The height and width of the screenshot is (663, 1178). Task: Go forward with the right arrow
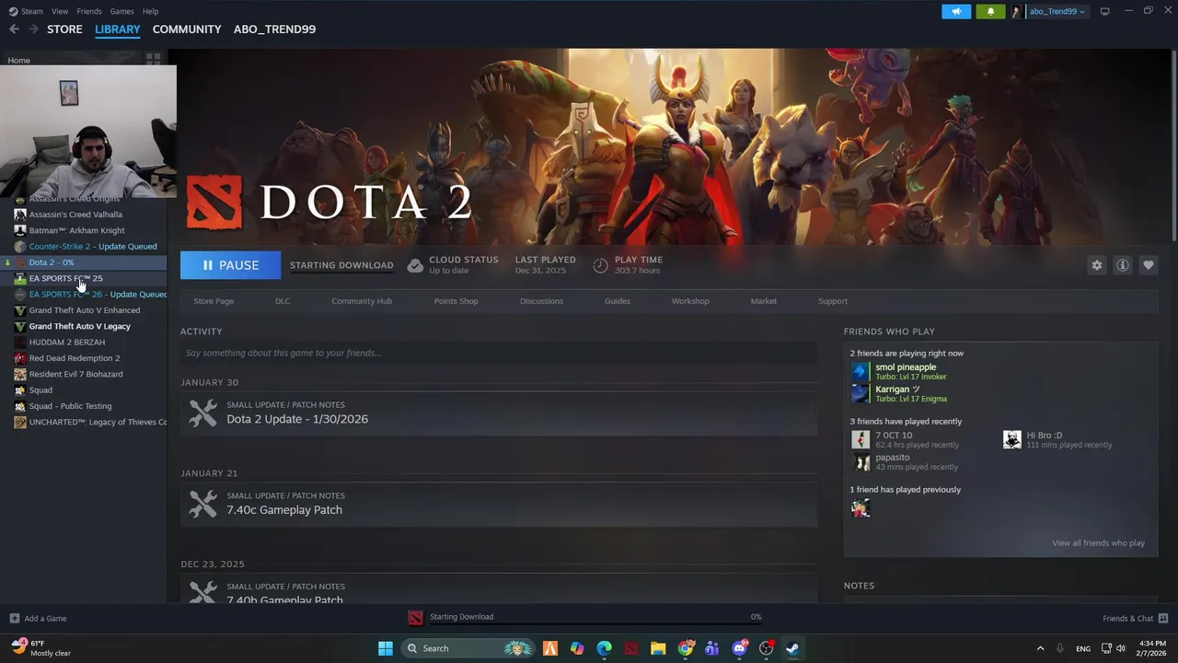[x=33, y=29]
